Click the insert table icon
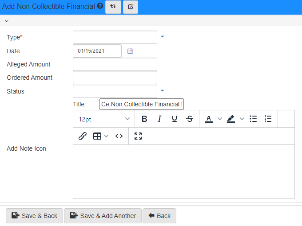Screen dimensions: 302x226 (x=97, y=136)
